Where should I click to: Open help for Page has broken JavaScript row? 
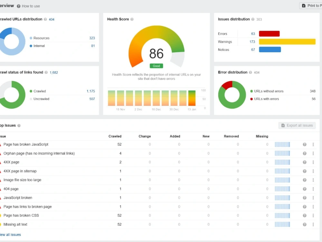(x=305, y=145)
